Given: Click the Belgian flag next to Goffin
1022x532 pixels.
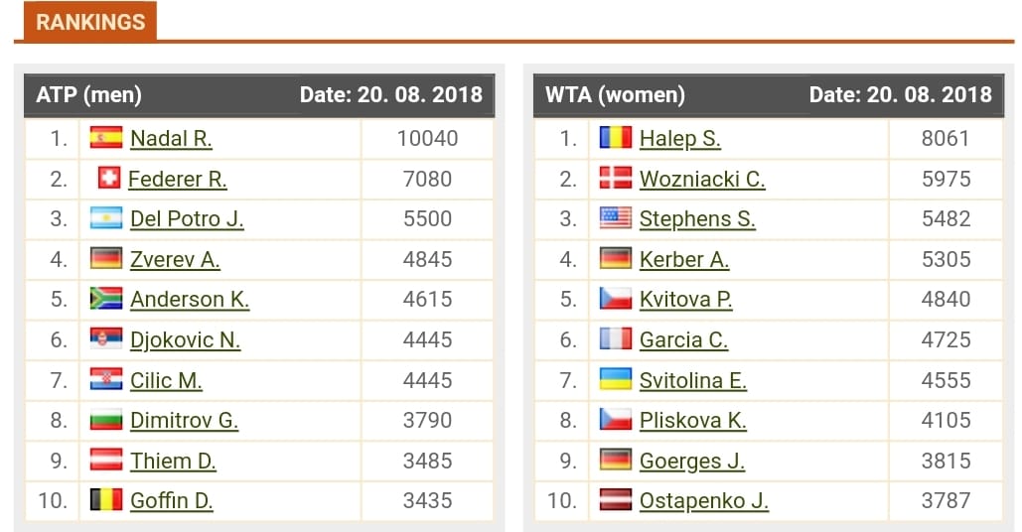Looking at the screenshot, I should pyautogui.click(x=106, y=500).
